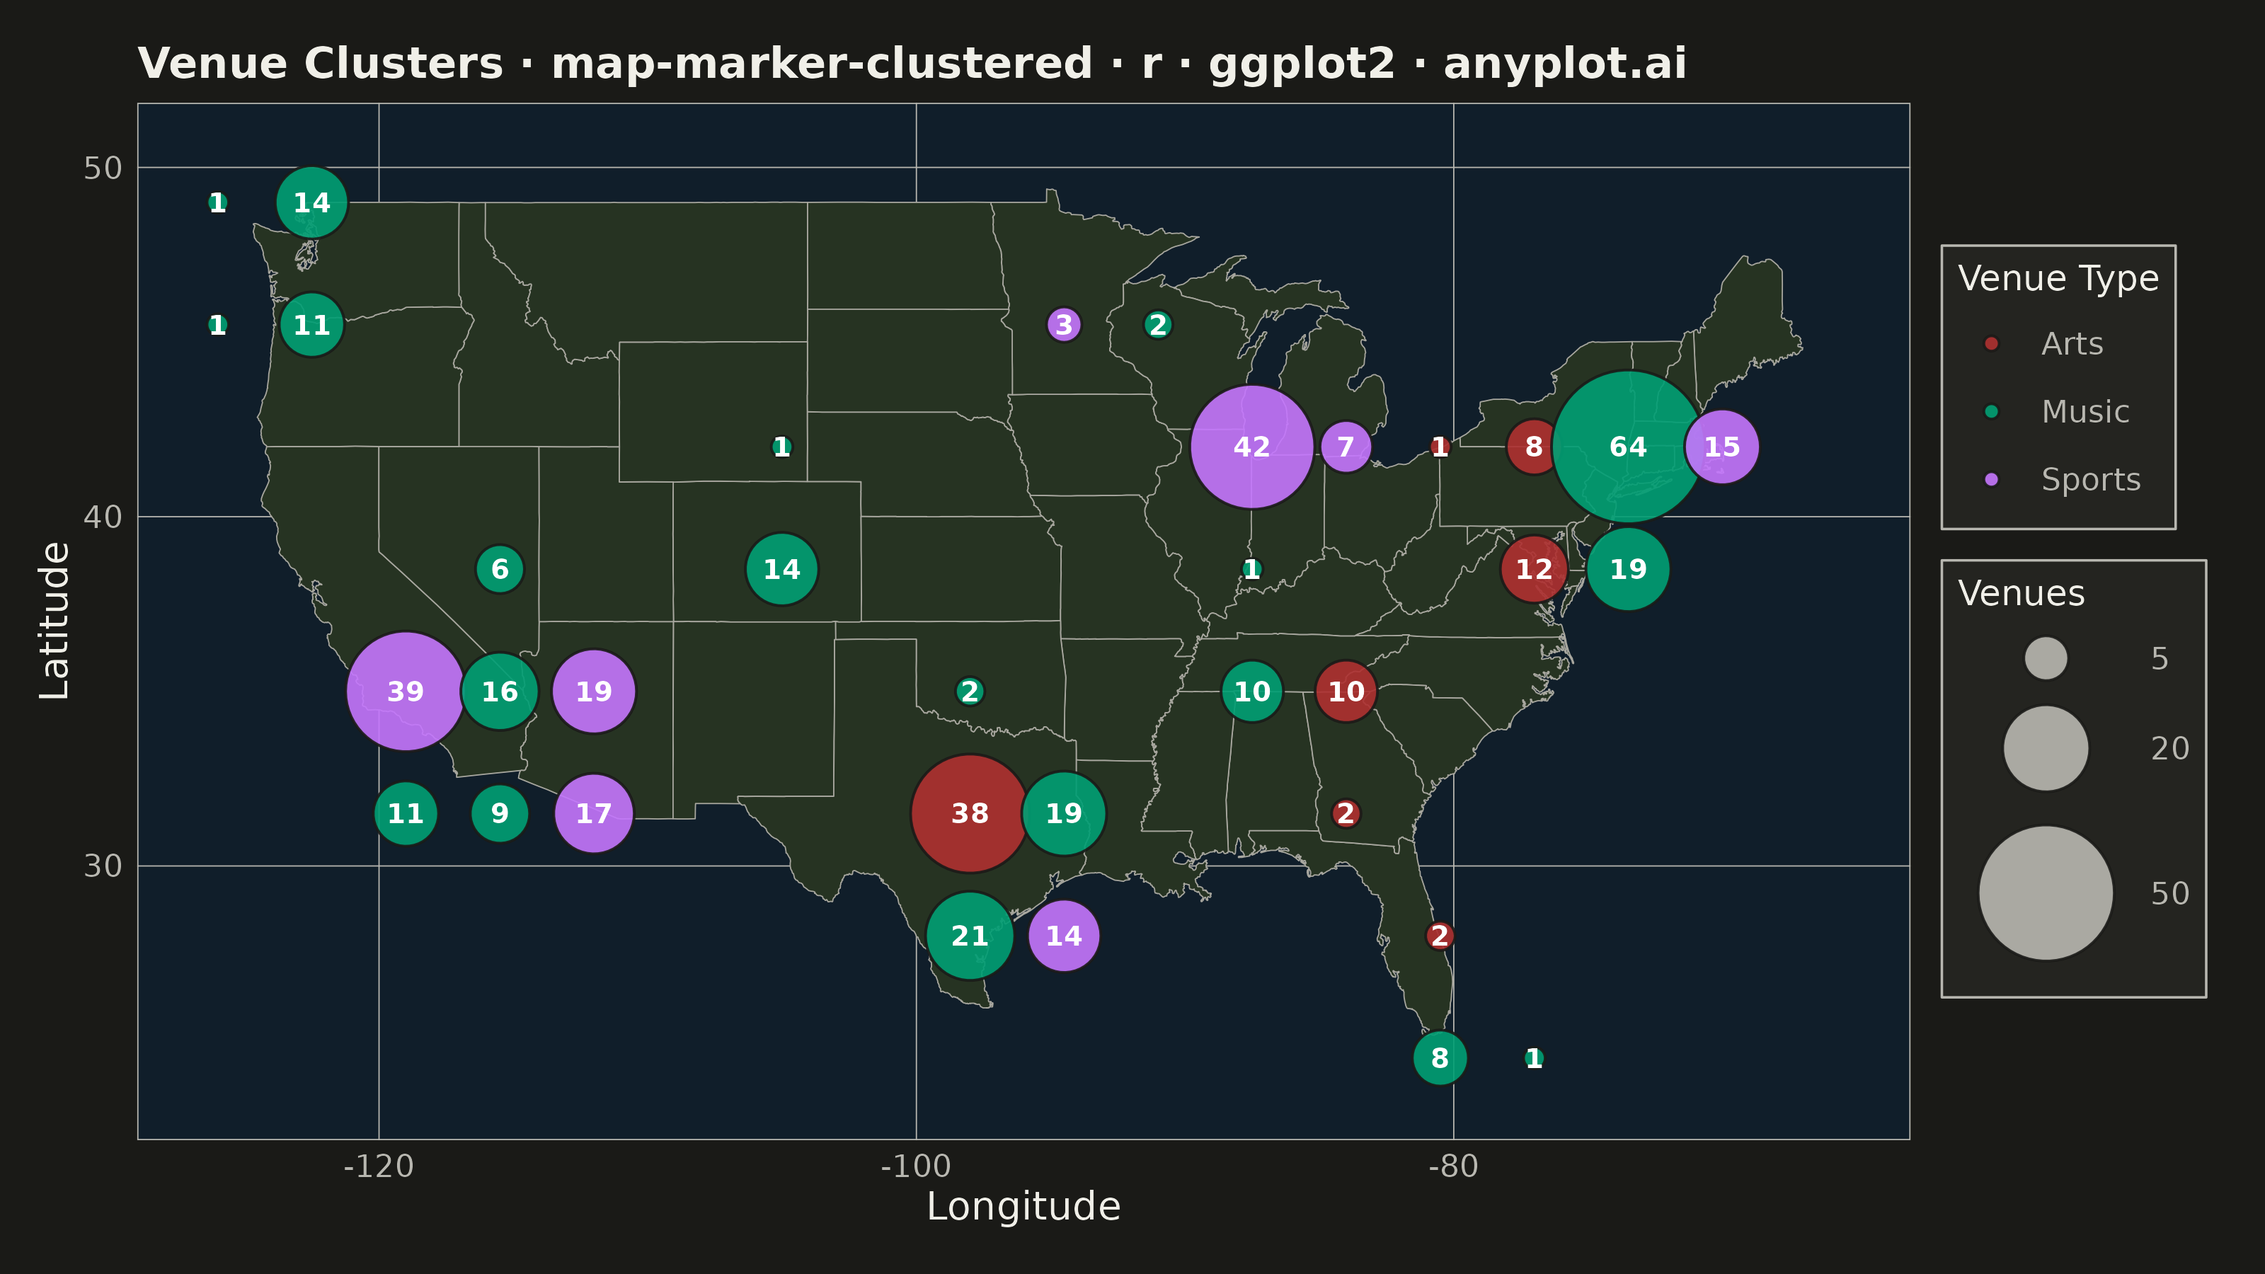Viewport: 2265px width, 1274px height.
Task: Click the longitude tick label -80
Action: point(1453,1166)
